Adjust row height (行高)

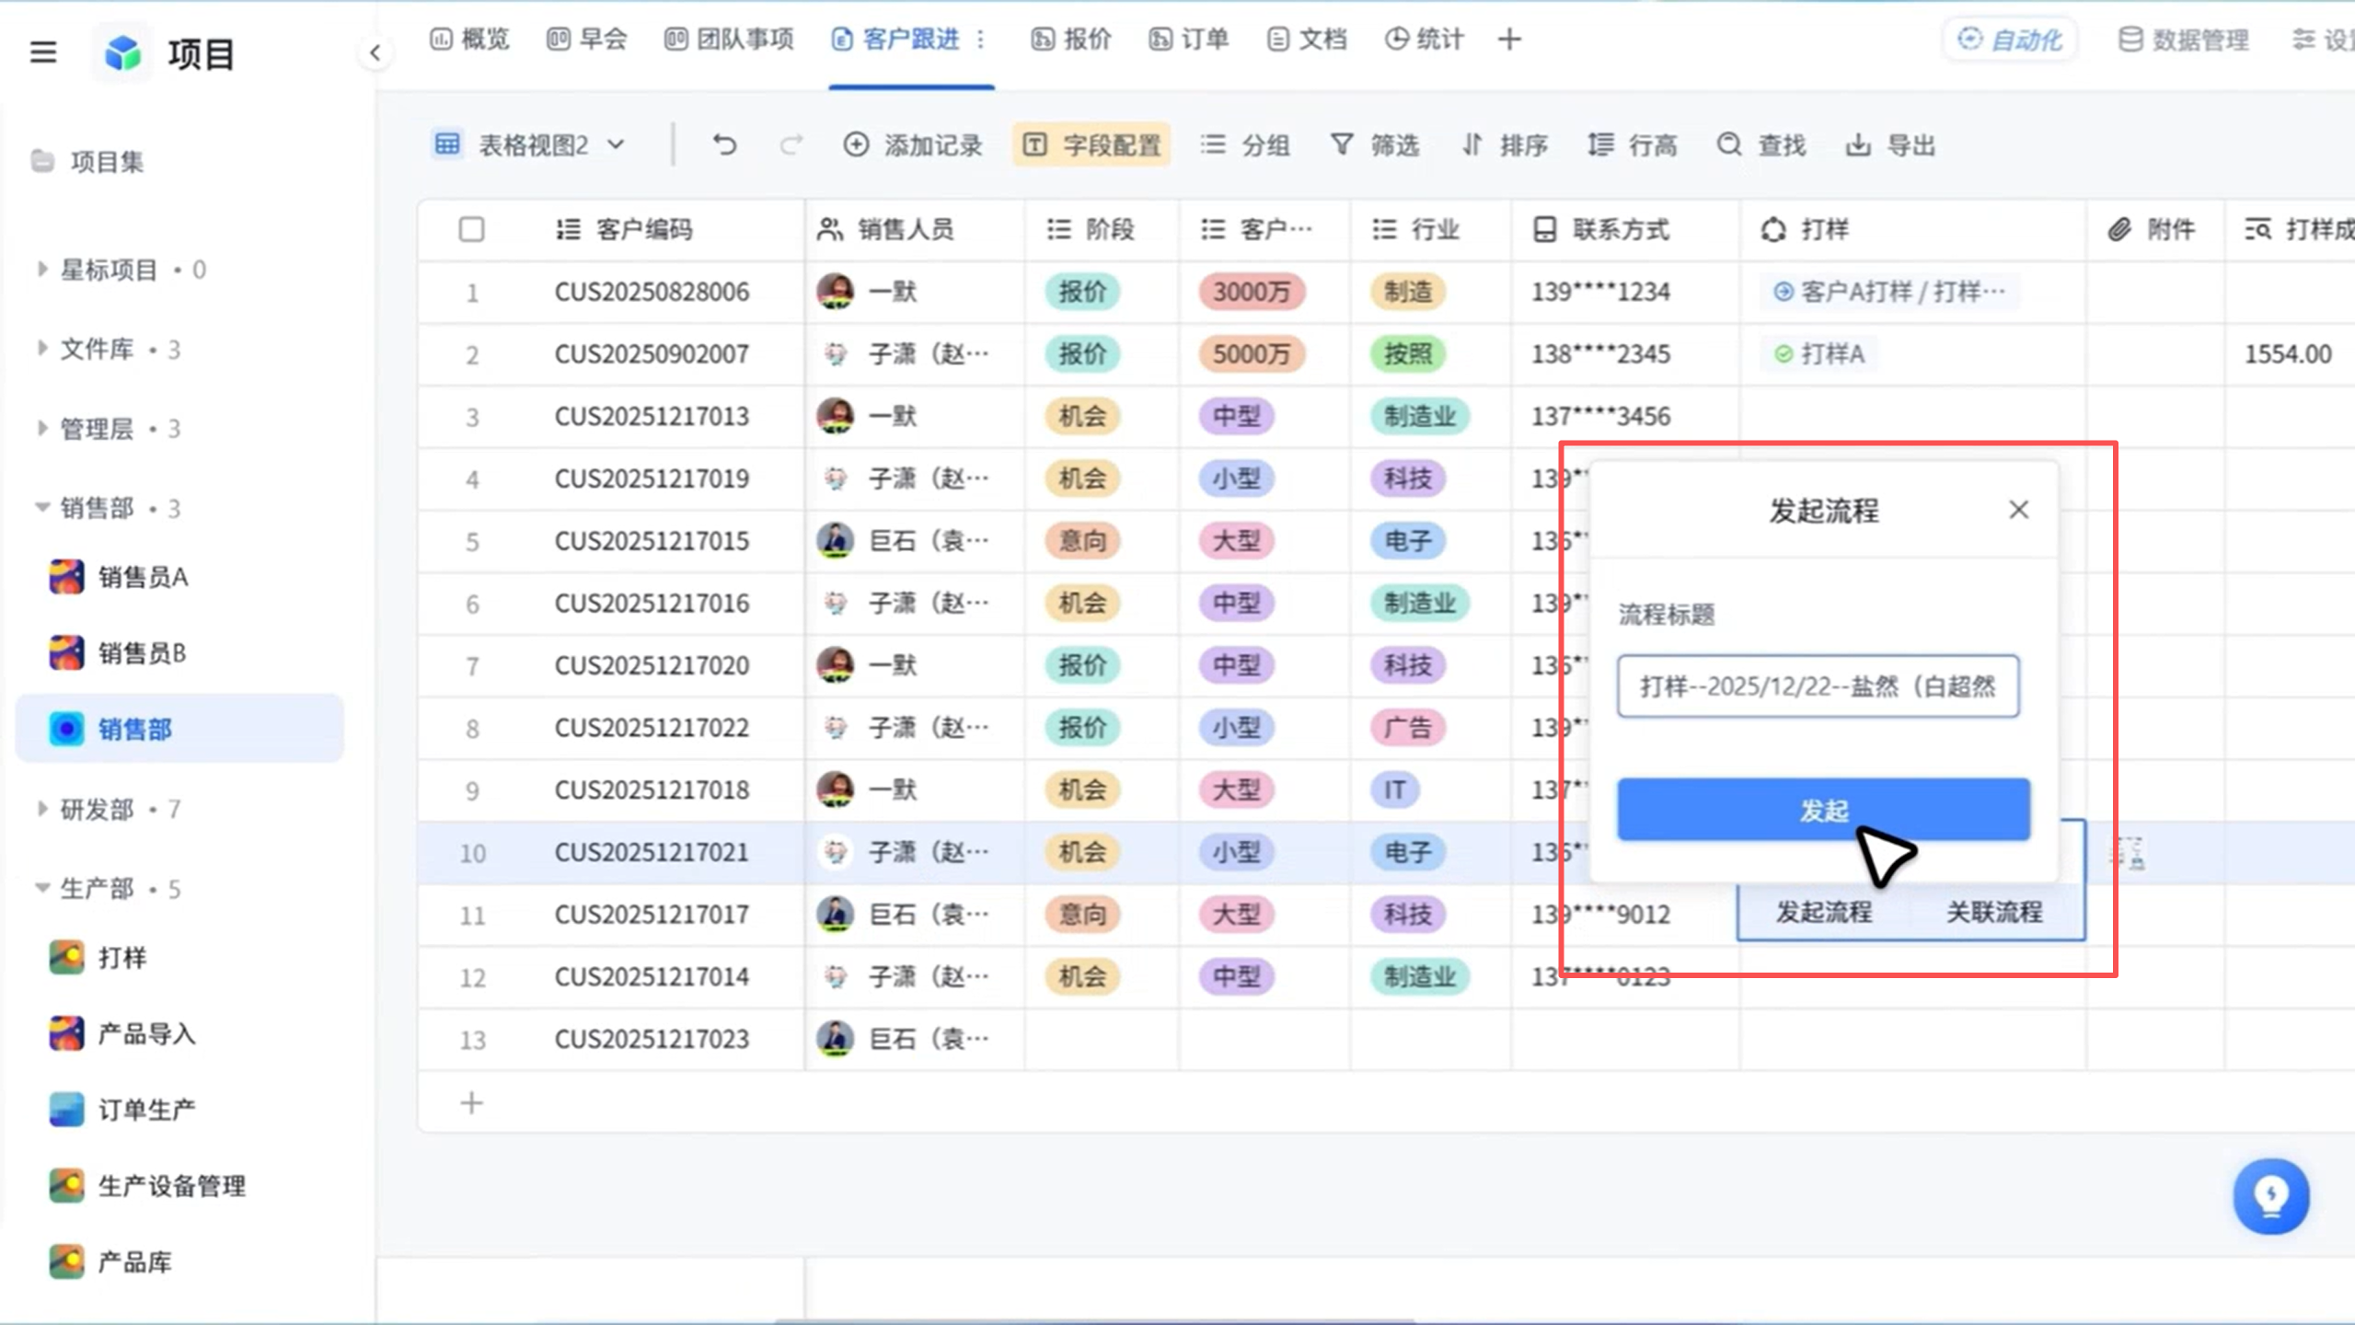tap(1633, 144)
